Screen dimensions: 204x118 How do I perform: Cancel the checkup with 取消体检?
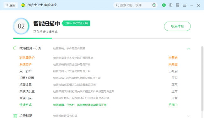[177, 26]
